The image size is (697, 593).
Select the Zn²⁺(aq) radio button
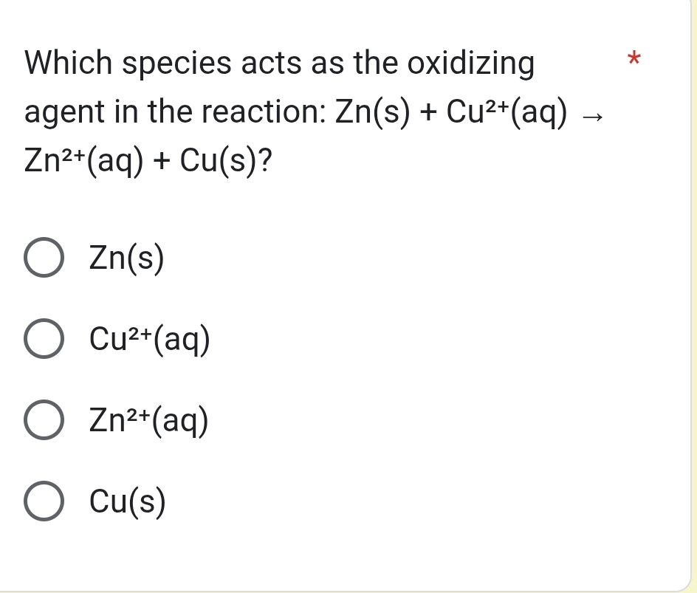pyautogui.click(x=43, y=421)
